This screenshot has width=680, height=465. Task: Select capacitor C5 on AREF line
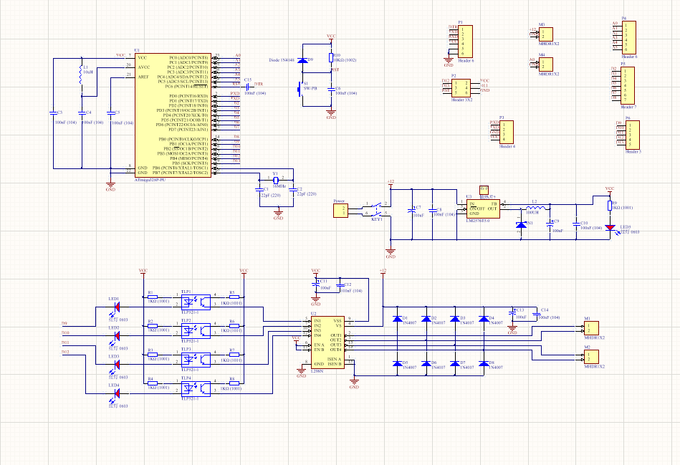(110, 112)
